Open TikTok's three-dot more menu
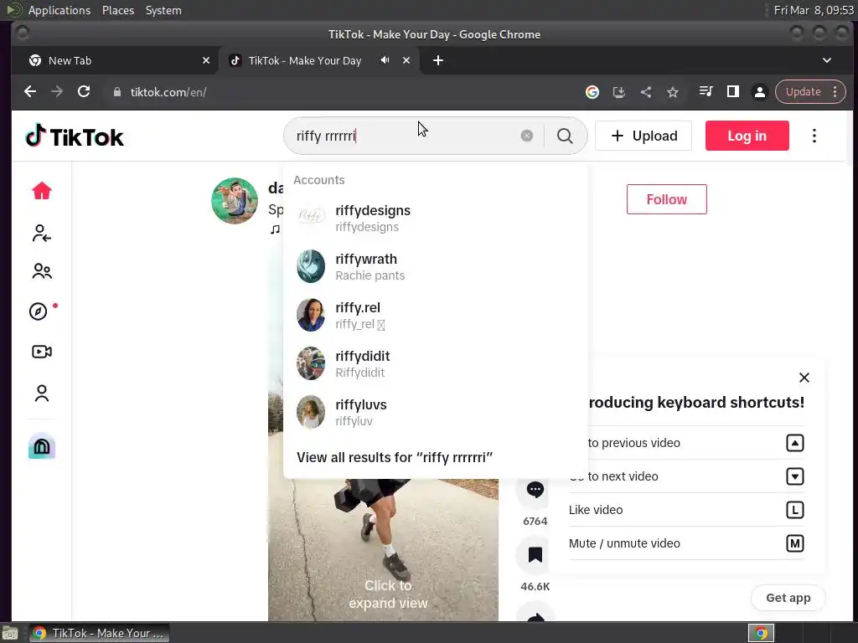Image resolution: width=858 pixels, height=643 pixels. pos(814,136)
